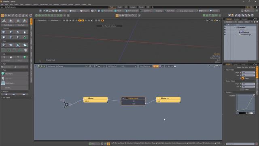Viewport: 259px width, 146px height.
Task: Switch to the Shading tab in right panel
Action: click(x=236, y=19)
